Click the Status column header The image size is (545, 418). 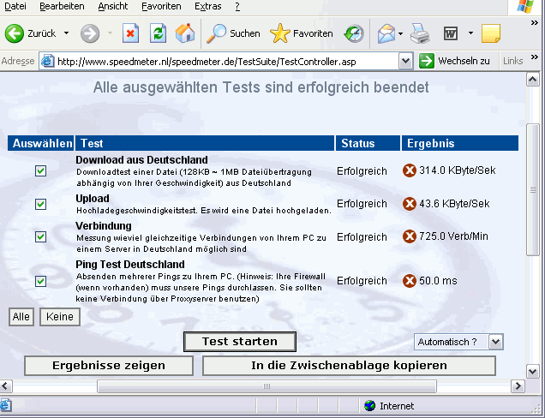click(368, 143)
